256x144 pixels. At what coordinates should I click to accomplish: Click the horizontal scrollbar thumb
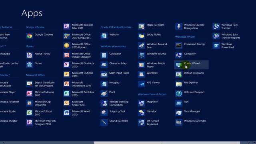(167, 143)
